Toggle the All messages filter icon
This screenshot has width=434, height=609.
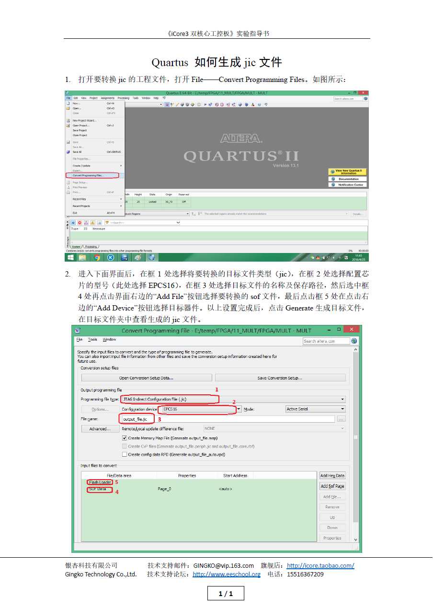tap(73, 223)
